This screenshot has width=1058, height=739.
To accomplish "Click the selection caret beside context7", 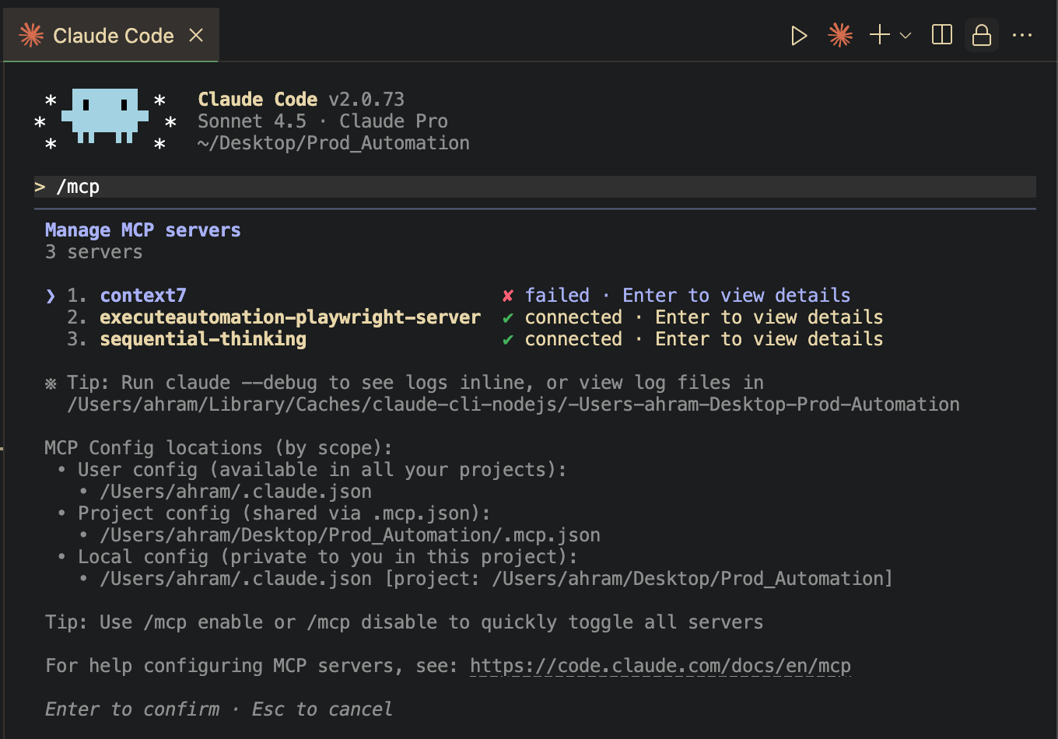I will [x=51, y=296].
